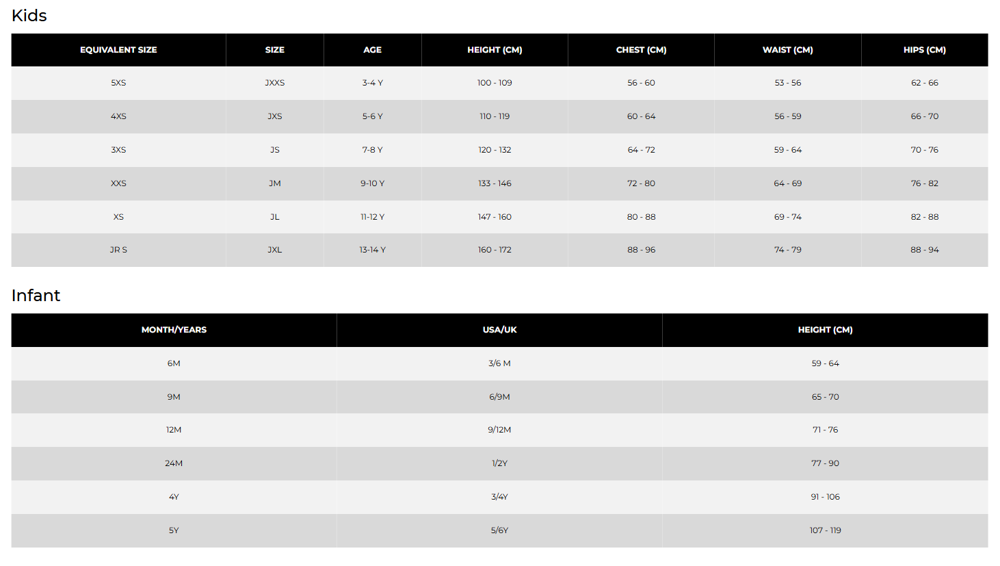Image resolution: width=1000 pixels, height=566 pixels.
Task: Click the 80 - 88 chest cell
Action: tap(641, 217)
